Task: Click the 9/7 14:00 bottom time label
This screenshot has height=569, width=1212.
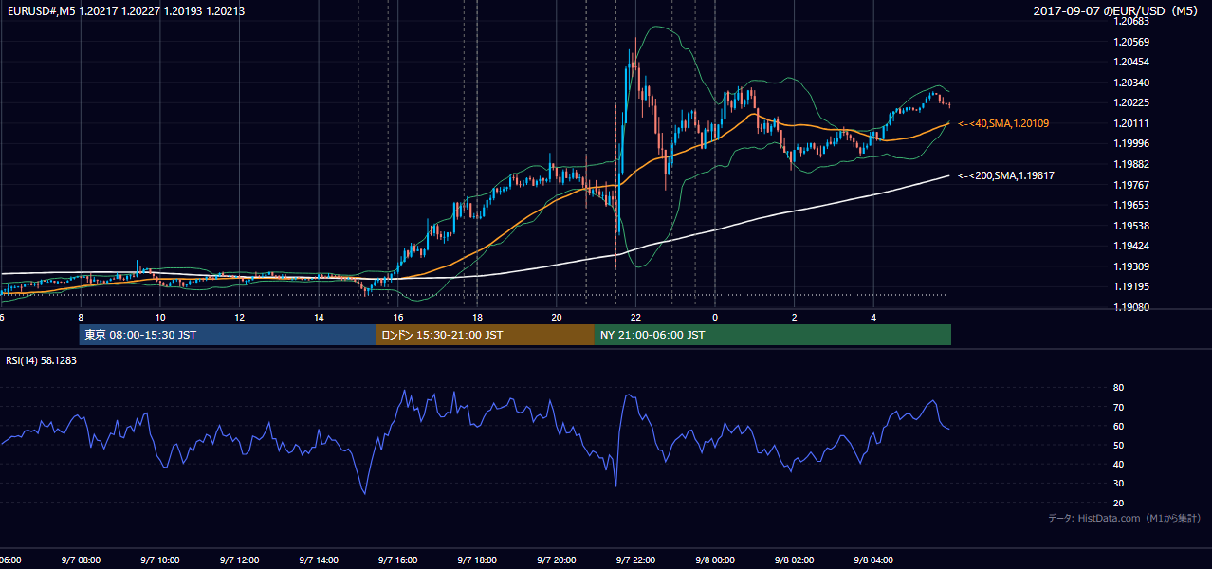Action: 319,560
